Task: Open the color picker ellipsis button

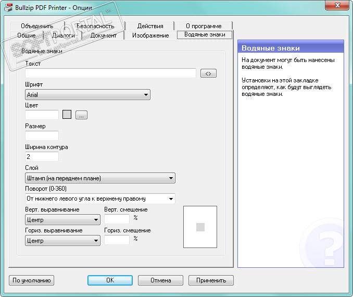Action: click(81, 115)
